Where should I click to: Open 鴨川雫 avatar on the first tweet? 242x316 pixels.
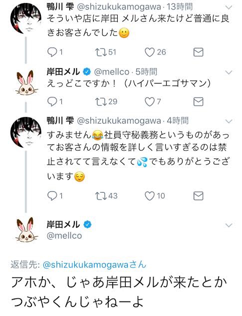[26, 18]
